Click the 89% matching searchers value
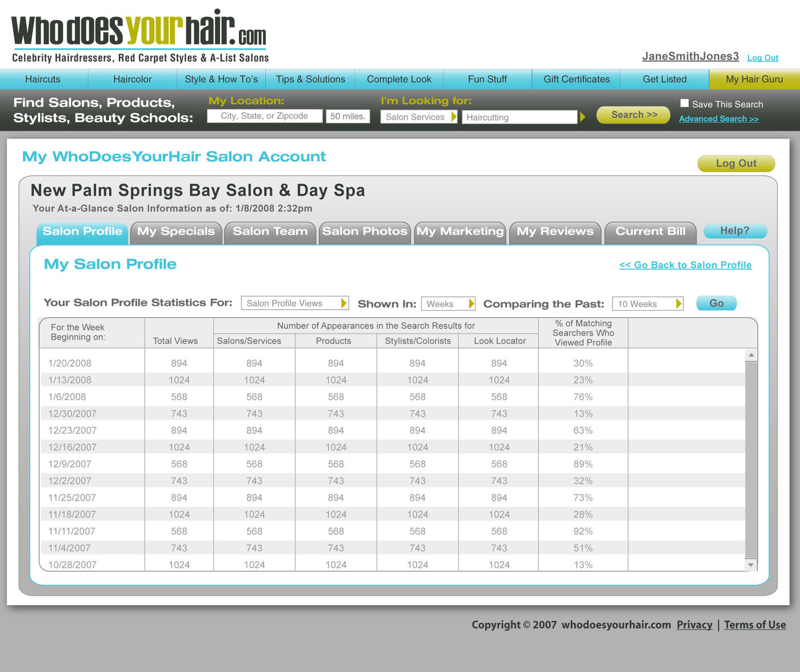The height and width of the screenshot is (672, 800). pyautogui.click(x=583, y=464)
